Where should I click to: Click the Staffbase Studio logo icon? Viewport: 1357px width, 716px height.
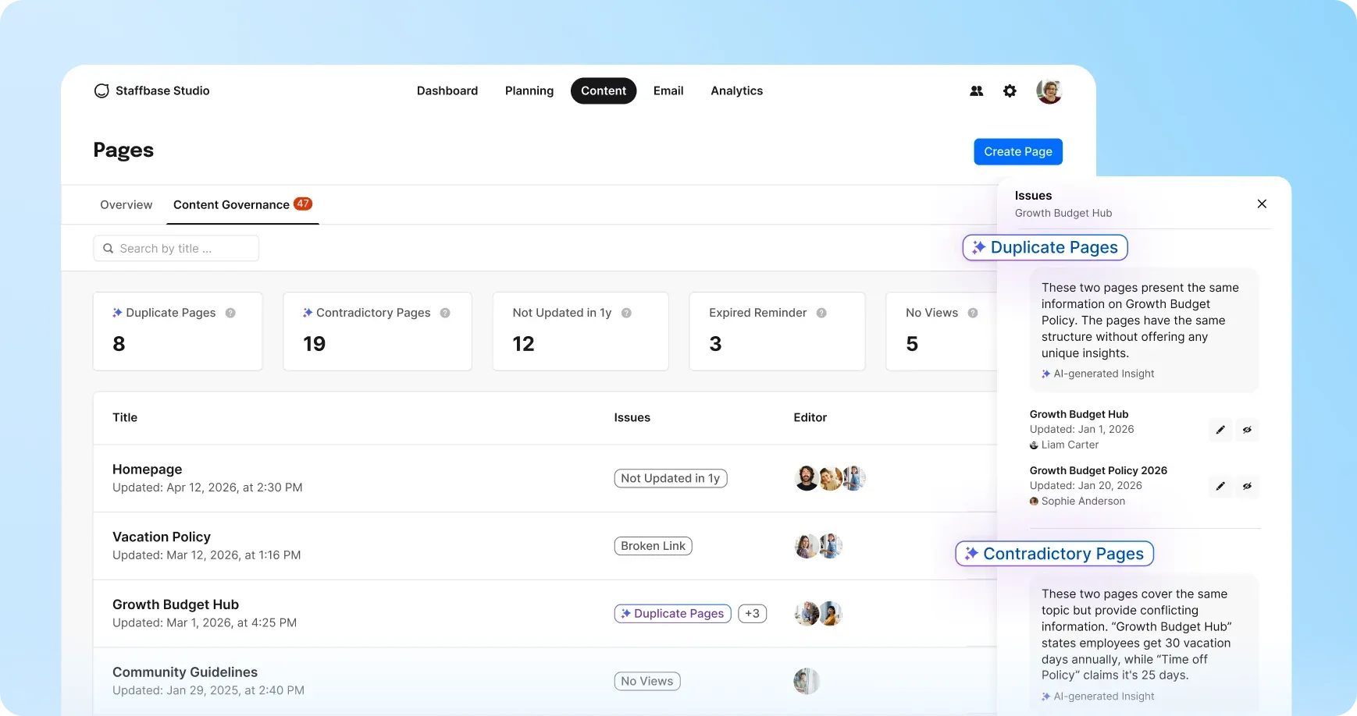[x=102, y=91]
